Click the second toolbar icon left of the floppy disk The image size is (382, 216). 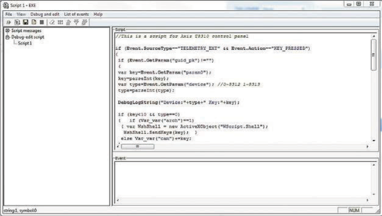coord(17,22)
